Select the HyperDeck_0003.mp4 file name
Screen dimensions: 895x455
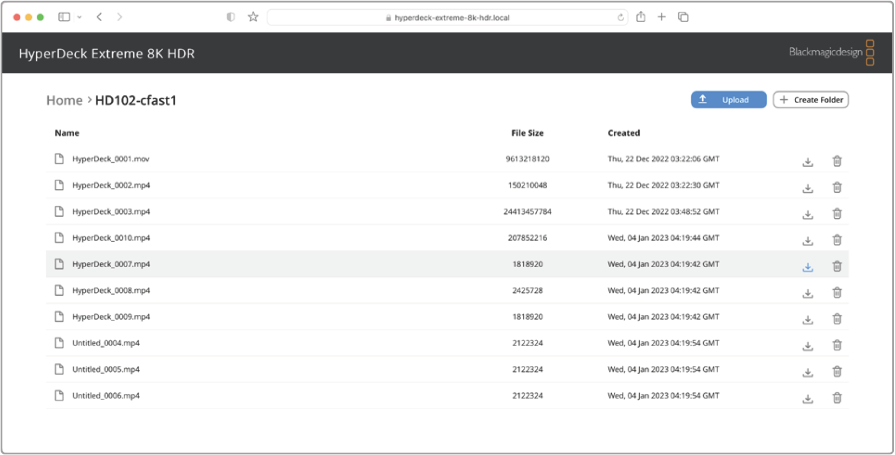[111, 211]
